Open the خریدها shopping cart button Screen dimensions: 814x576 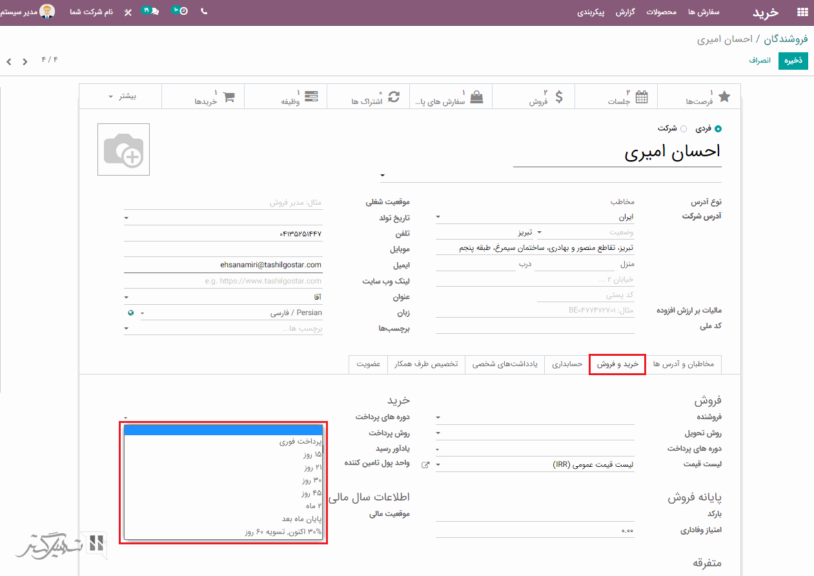coord(228,97)
